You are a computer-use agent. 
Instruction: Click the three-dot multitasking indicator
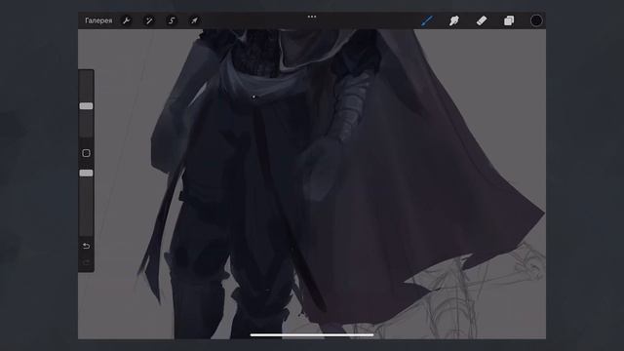coord(312,17)
